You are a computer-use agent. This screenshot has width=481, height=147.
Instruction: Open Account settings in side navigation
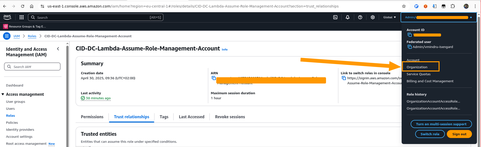coord(19,136)
